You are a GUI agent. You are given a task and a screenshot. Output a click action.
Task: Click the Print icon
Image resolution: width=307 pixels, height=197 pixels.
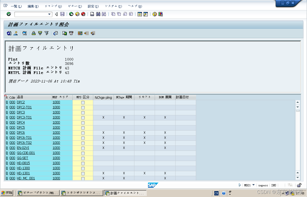click(92, 14)
